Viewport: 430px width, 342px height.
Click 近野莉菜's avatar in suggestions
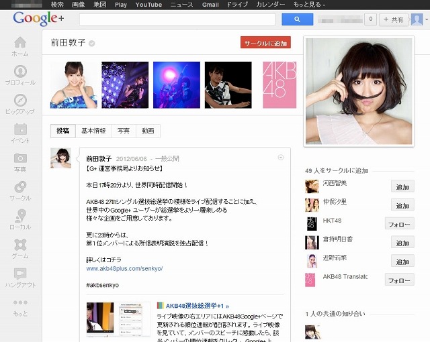[312, 261]
